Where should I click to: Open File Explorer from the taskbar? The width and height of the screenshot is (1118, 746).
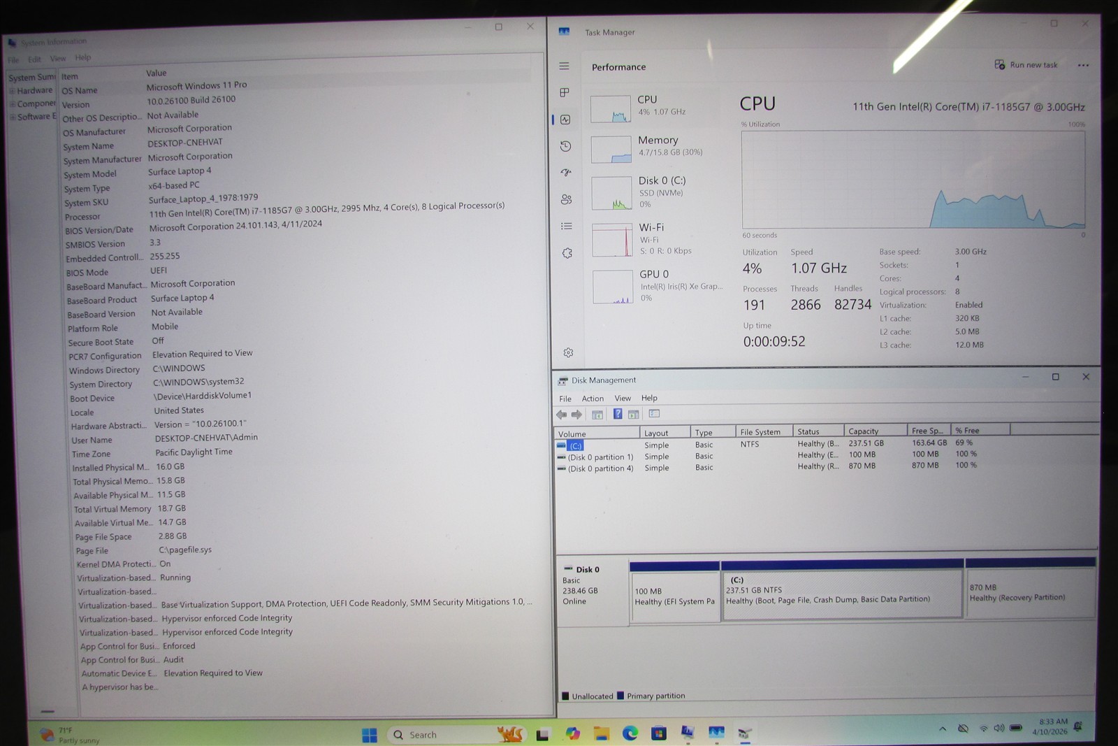[x=602, y=733]
